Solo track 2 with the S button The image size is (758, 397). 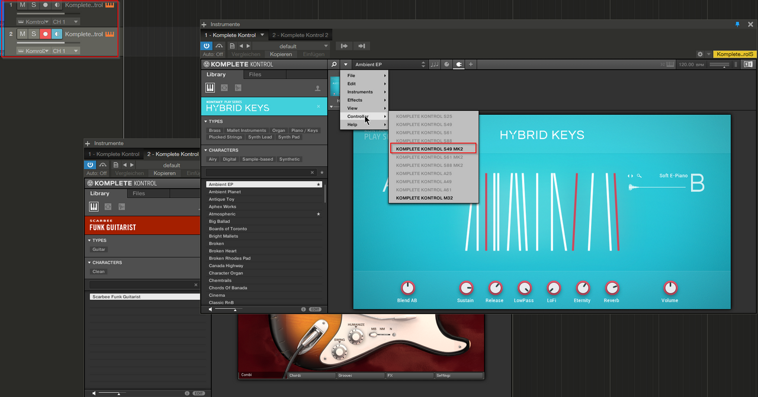(34, 34)
